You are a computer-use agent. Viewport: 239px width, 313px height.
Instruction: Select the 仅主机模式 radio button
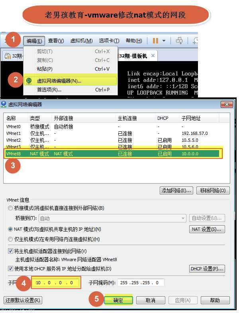10,239
